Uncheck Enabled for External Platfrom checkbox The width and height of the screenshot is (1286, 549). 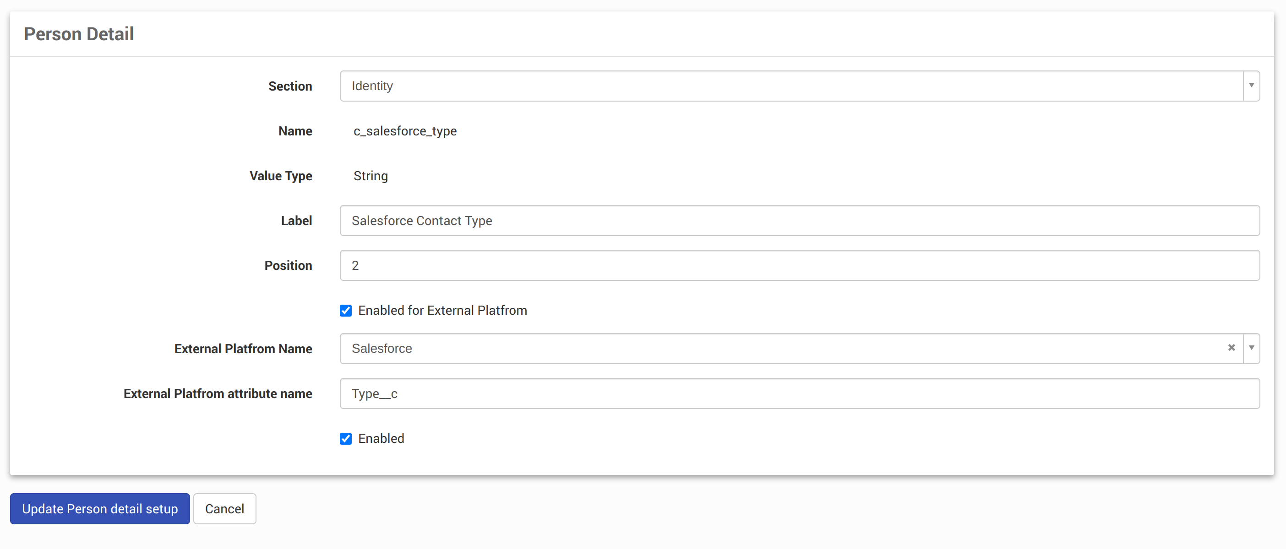pyautogui.click(x=345, y=311)
